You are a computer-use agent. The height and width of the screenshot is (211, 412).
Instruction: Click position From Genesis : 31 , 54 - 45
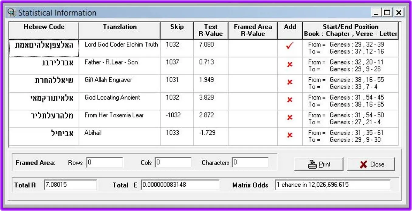(346, 97)
